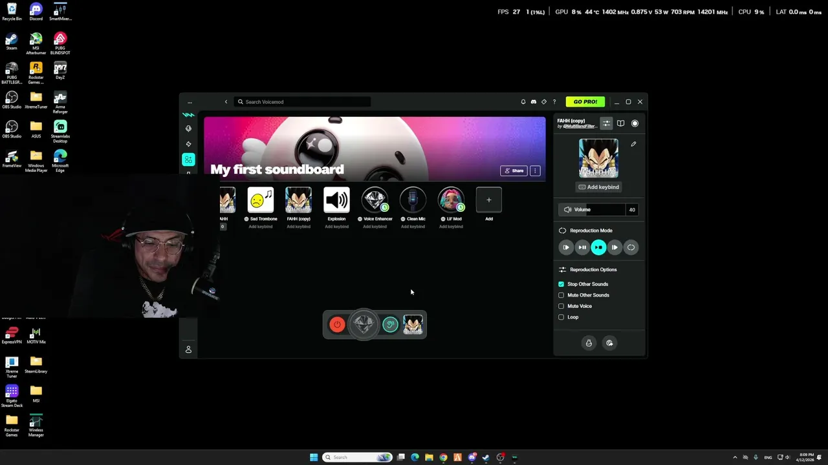Go back with the header back arrow
The height and width of the screenshot is (465, 828).
coord(226,102)
